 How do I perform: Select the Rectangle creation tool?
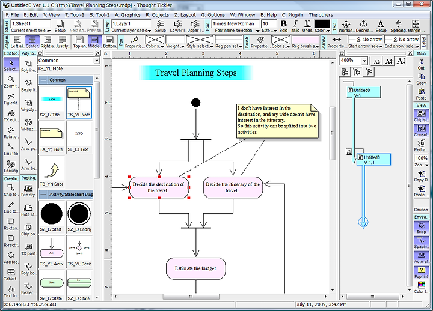(x=11, y=224)
